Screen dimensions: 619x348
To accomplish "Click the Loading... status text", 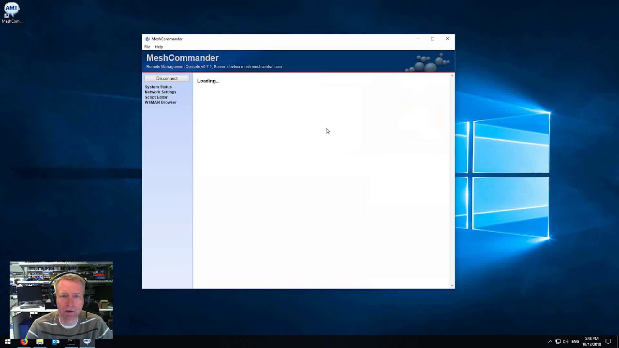I will (x=208, y=81).
